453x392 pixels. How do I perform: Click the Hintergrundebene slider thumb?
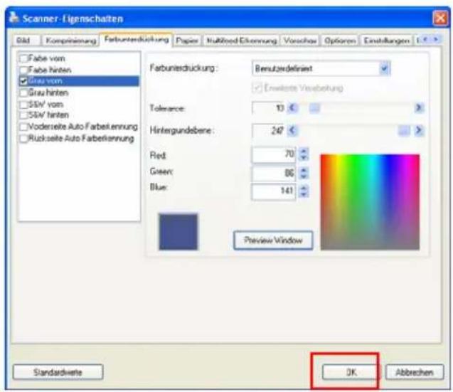click(404, 131)
